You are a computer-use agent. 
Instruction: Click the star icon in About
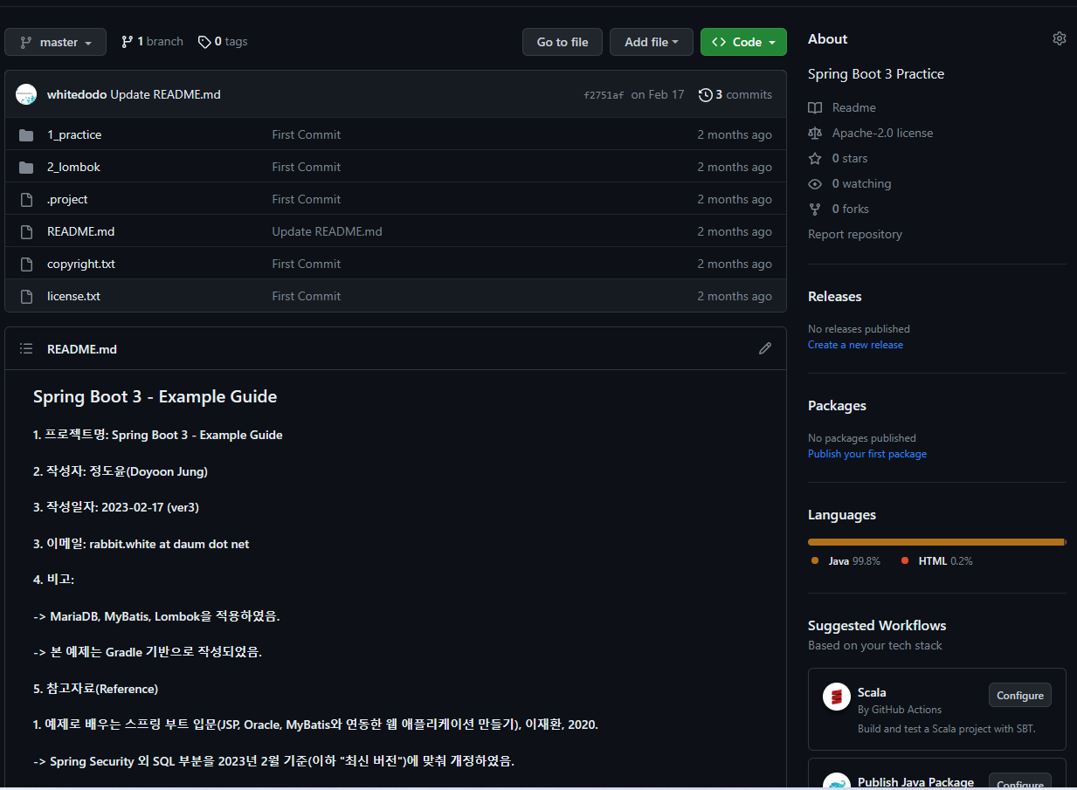point(815,158)
